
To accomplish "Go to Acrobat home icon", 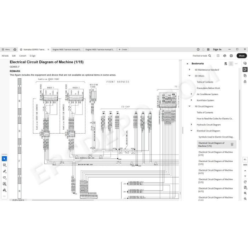I will tap(15, 50).
